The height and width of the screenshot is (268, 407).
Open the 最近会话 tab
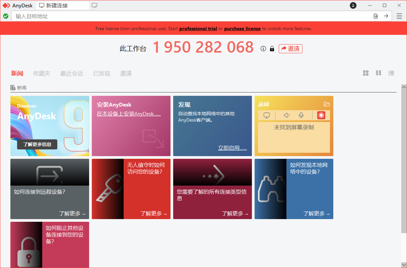[x=72, y=73]
